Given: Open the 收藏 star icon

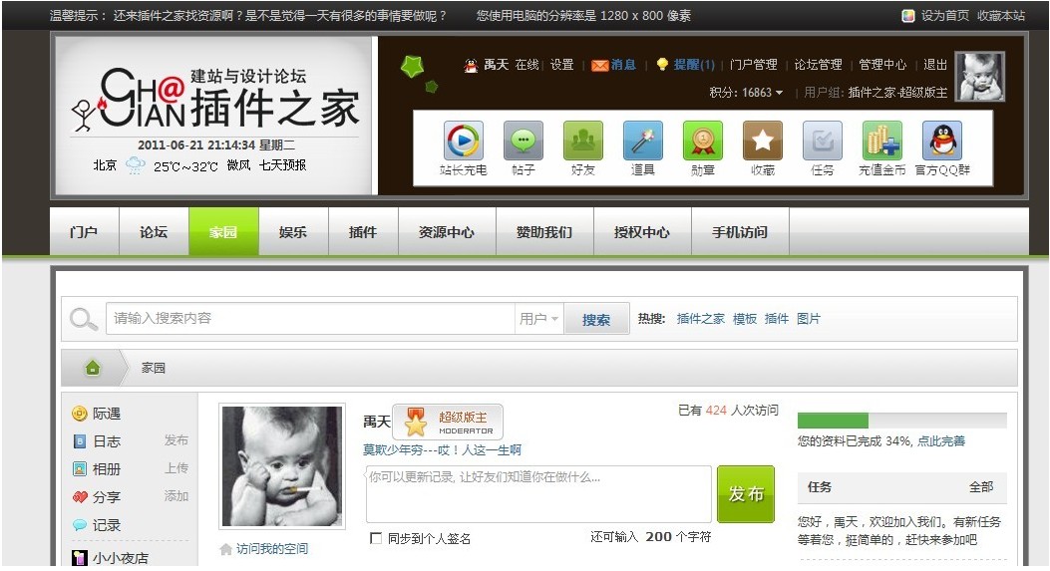Looking at the screenshot, I should [x=763, y=141].
